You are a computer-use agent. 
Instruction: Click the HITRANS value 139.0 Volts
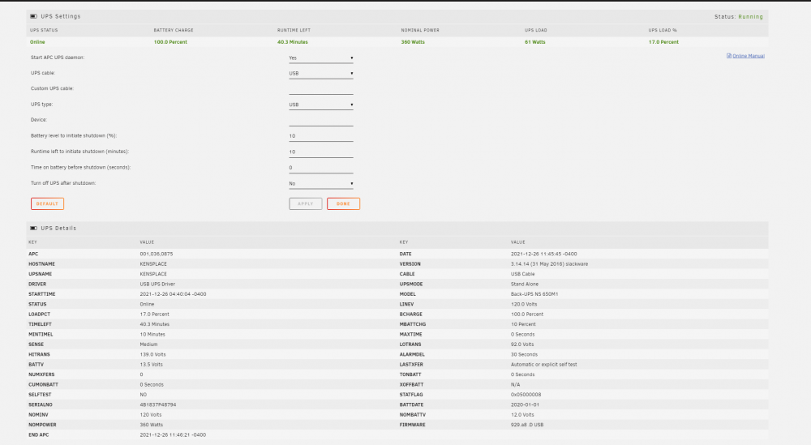(152, 354)
